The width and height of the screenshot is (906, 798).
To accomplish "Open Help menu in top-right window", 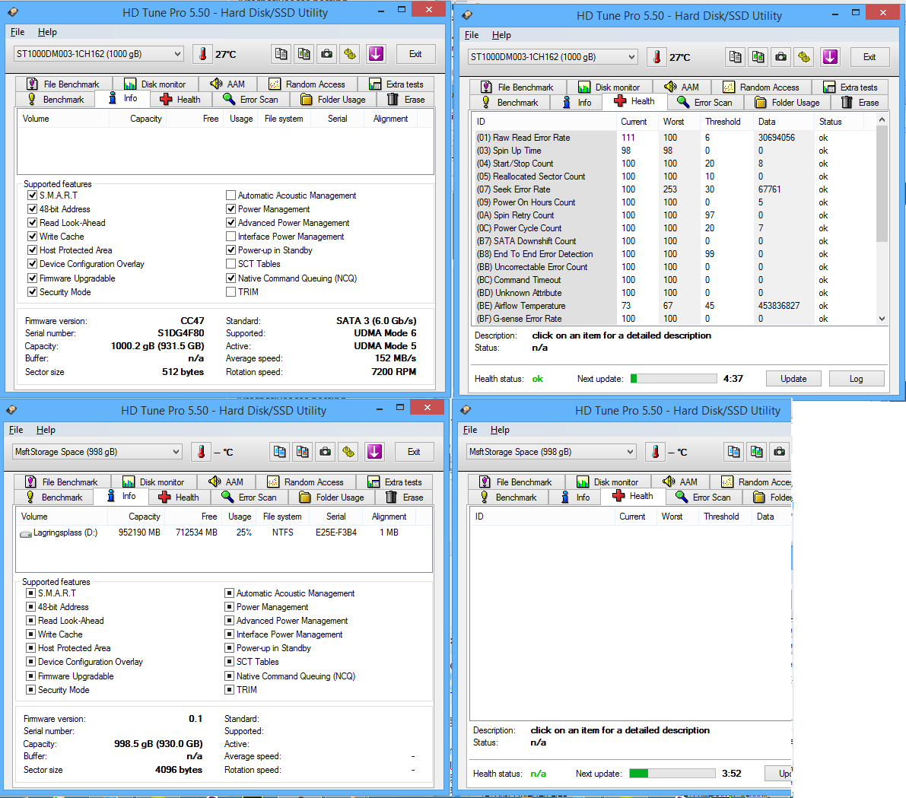I will [x=501, y=35].
